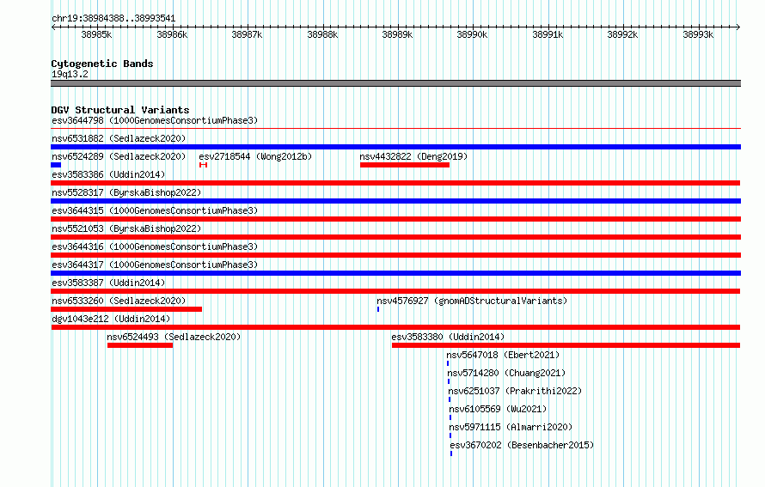
Task: Click the red bar under nsv6533260
Action: (x=126, y=309)
